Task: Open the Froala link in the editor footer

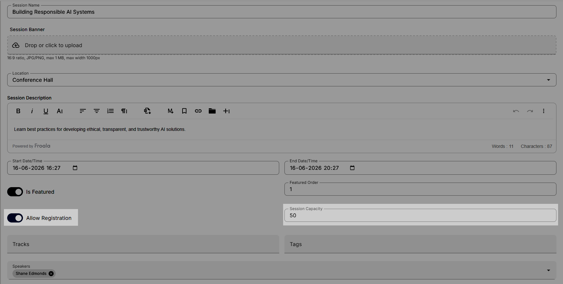Action: (x=42, y=146)
